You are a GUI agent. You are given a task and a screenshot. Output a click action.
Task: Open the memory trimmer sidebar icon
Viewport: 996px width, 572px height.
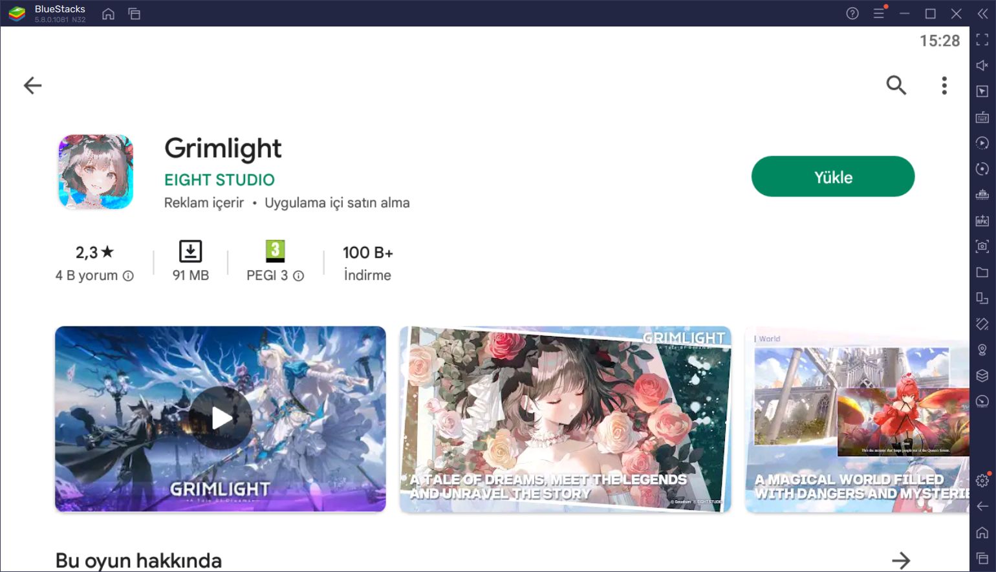[982, 195]
